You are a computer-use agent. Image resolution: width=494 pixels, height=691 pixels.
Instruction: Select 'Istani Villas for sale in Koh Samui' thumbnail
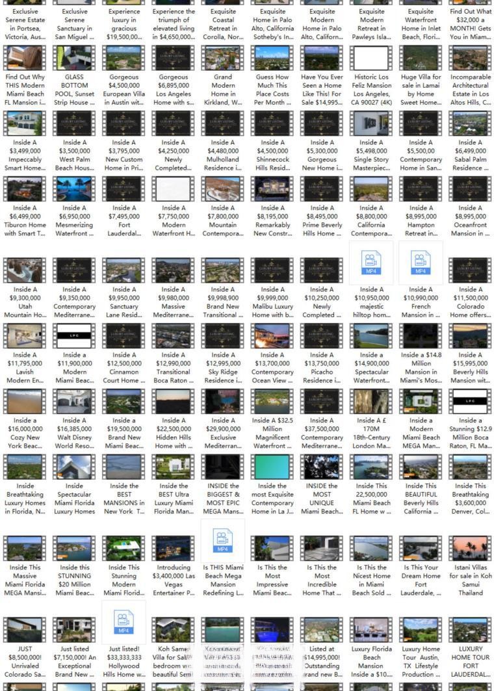pos(470,549)
